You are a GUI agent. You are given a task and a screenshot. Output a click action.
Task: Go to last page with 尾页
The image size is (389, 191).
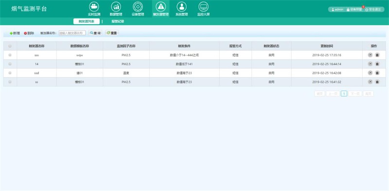pos(368,94)
